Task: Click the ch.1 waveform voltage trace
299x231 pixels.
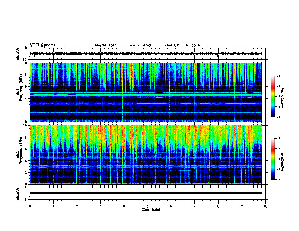Action: point(146,54)
